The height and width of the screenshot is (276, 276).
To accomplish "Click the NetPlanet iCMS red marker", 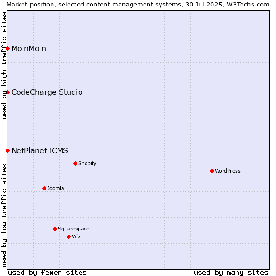I will (7, 151).
